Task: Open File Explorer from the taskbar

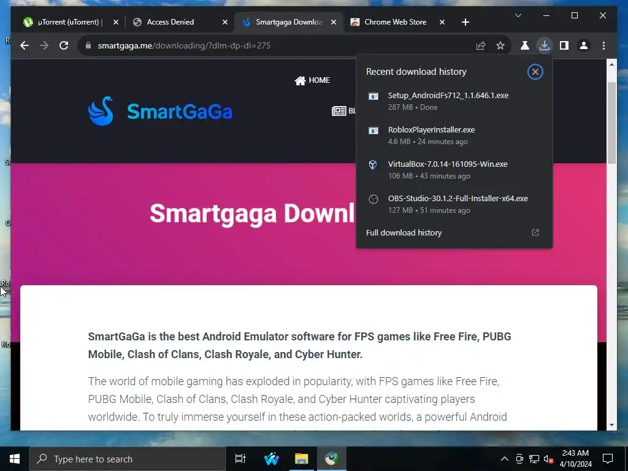Action: click(301, 459)
